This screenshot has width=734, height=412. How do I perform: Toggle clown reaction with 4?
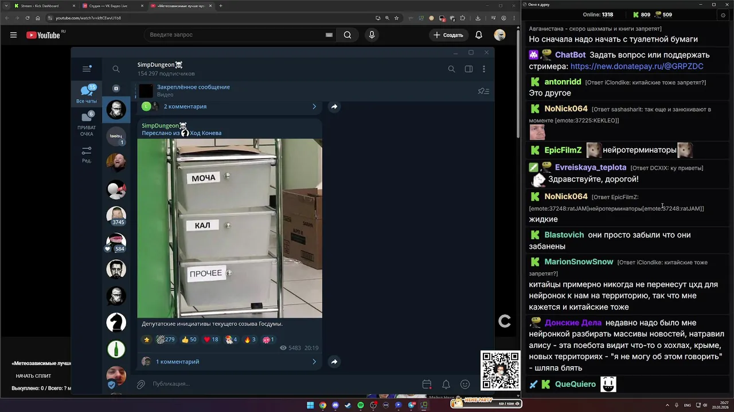(x=232, y=339)
